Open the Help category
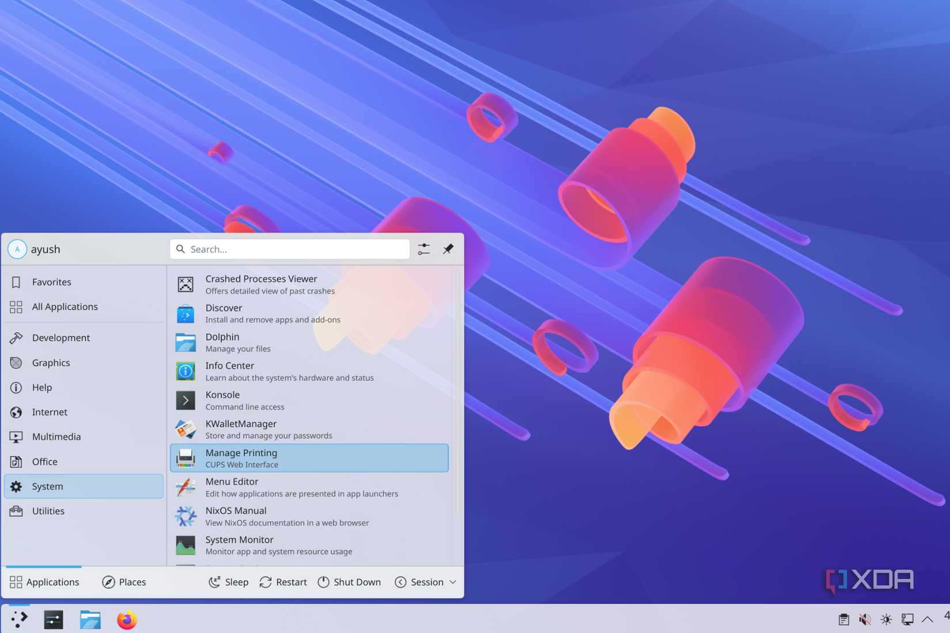 coord(84,387)
